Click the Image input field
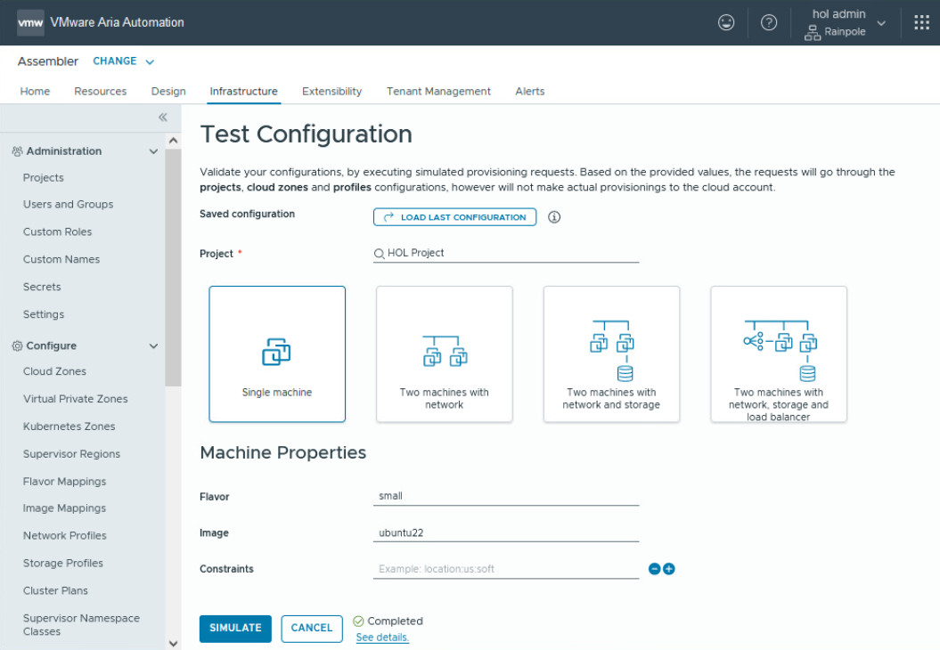The width and height of the screenshot is (940, 650). click(506, 533)
